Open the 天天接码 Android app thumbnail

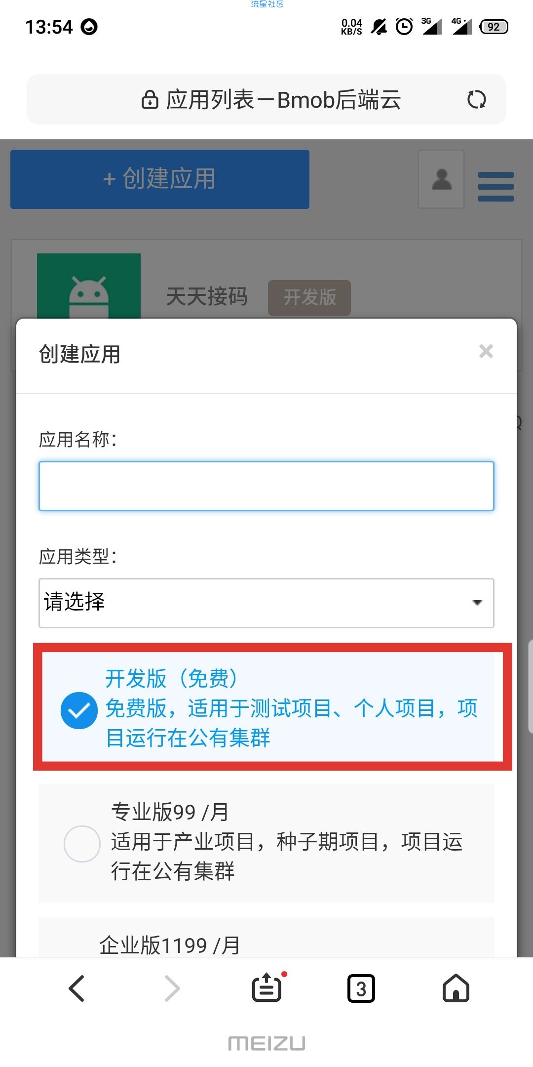[89, 286]
